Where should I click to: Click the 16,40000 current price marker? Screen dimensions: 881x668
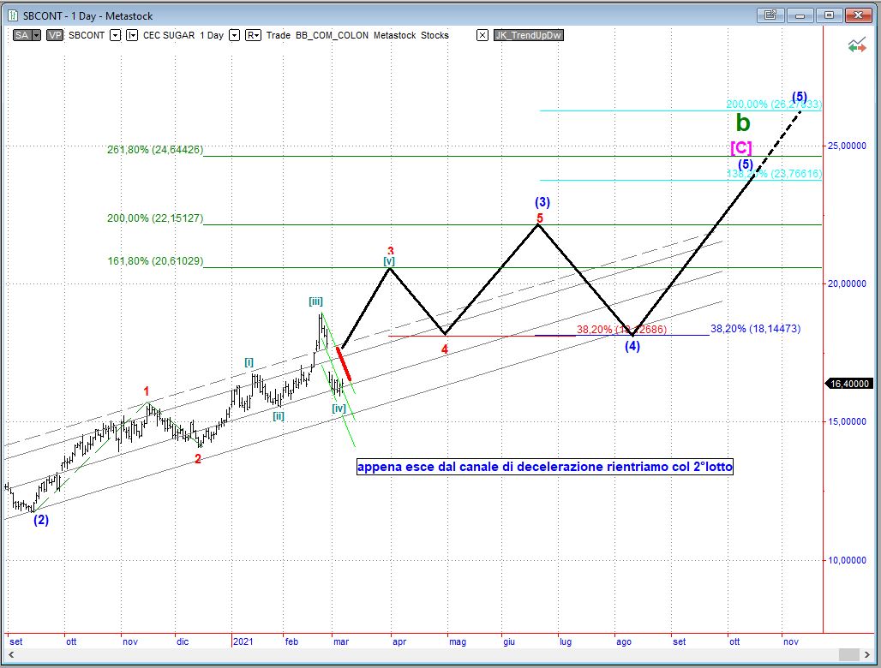point(850,385)
